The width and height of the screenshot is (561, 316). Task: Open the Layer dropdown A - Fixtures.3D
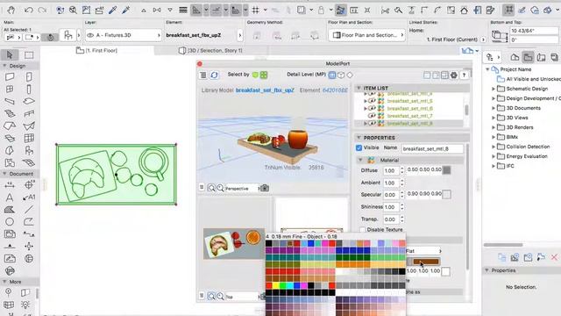124,35
